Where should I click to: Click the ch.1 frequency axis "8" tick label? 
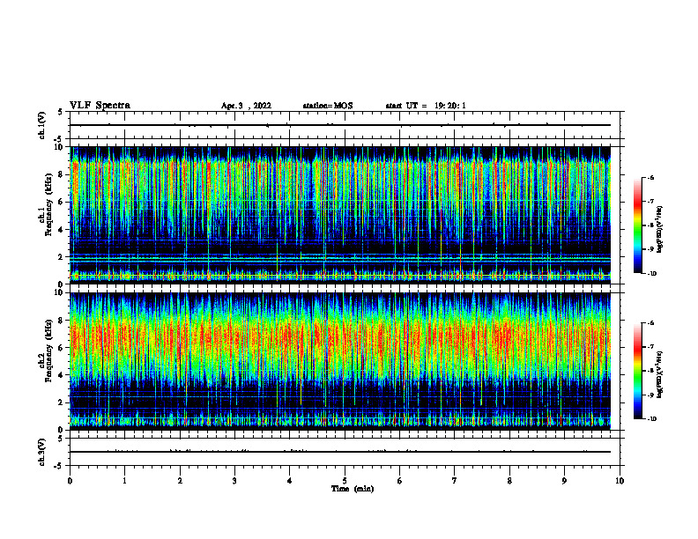tap(61, 174)
